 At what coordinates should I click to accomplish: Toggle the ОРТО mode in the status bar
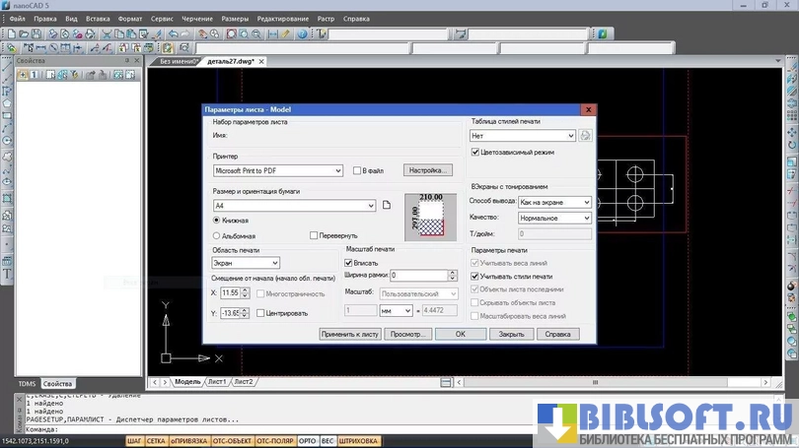coord(307,441)
